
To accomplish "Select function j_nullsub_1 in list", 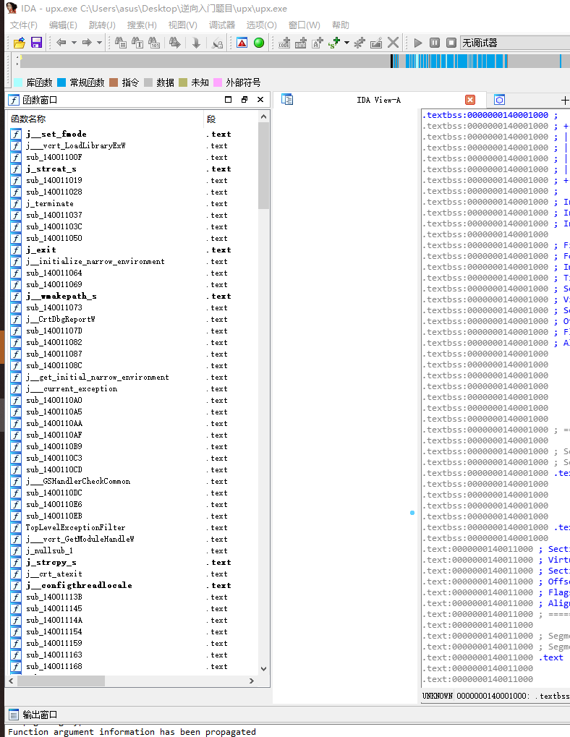I will pyautogui.click(x=133, y=550).
